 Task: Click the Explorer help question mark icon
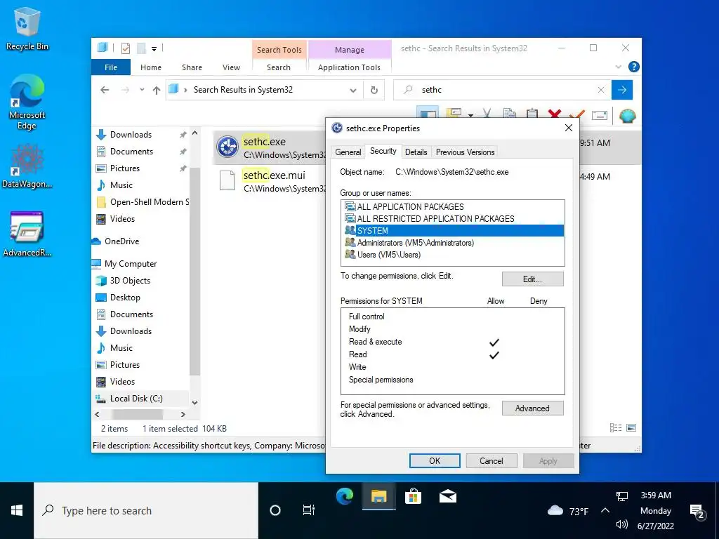(634, 67)
